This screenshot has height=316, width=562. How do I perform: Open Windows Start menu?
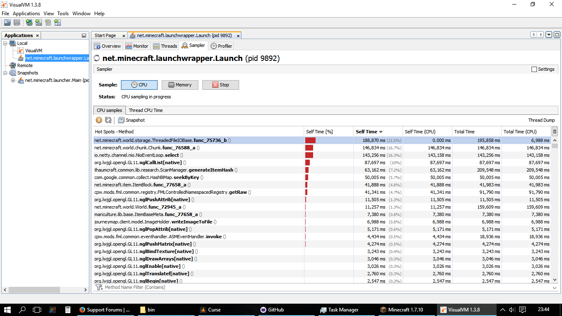7,310
